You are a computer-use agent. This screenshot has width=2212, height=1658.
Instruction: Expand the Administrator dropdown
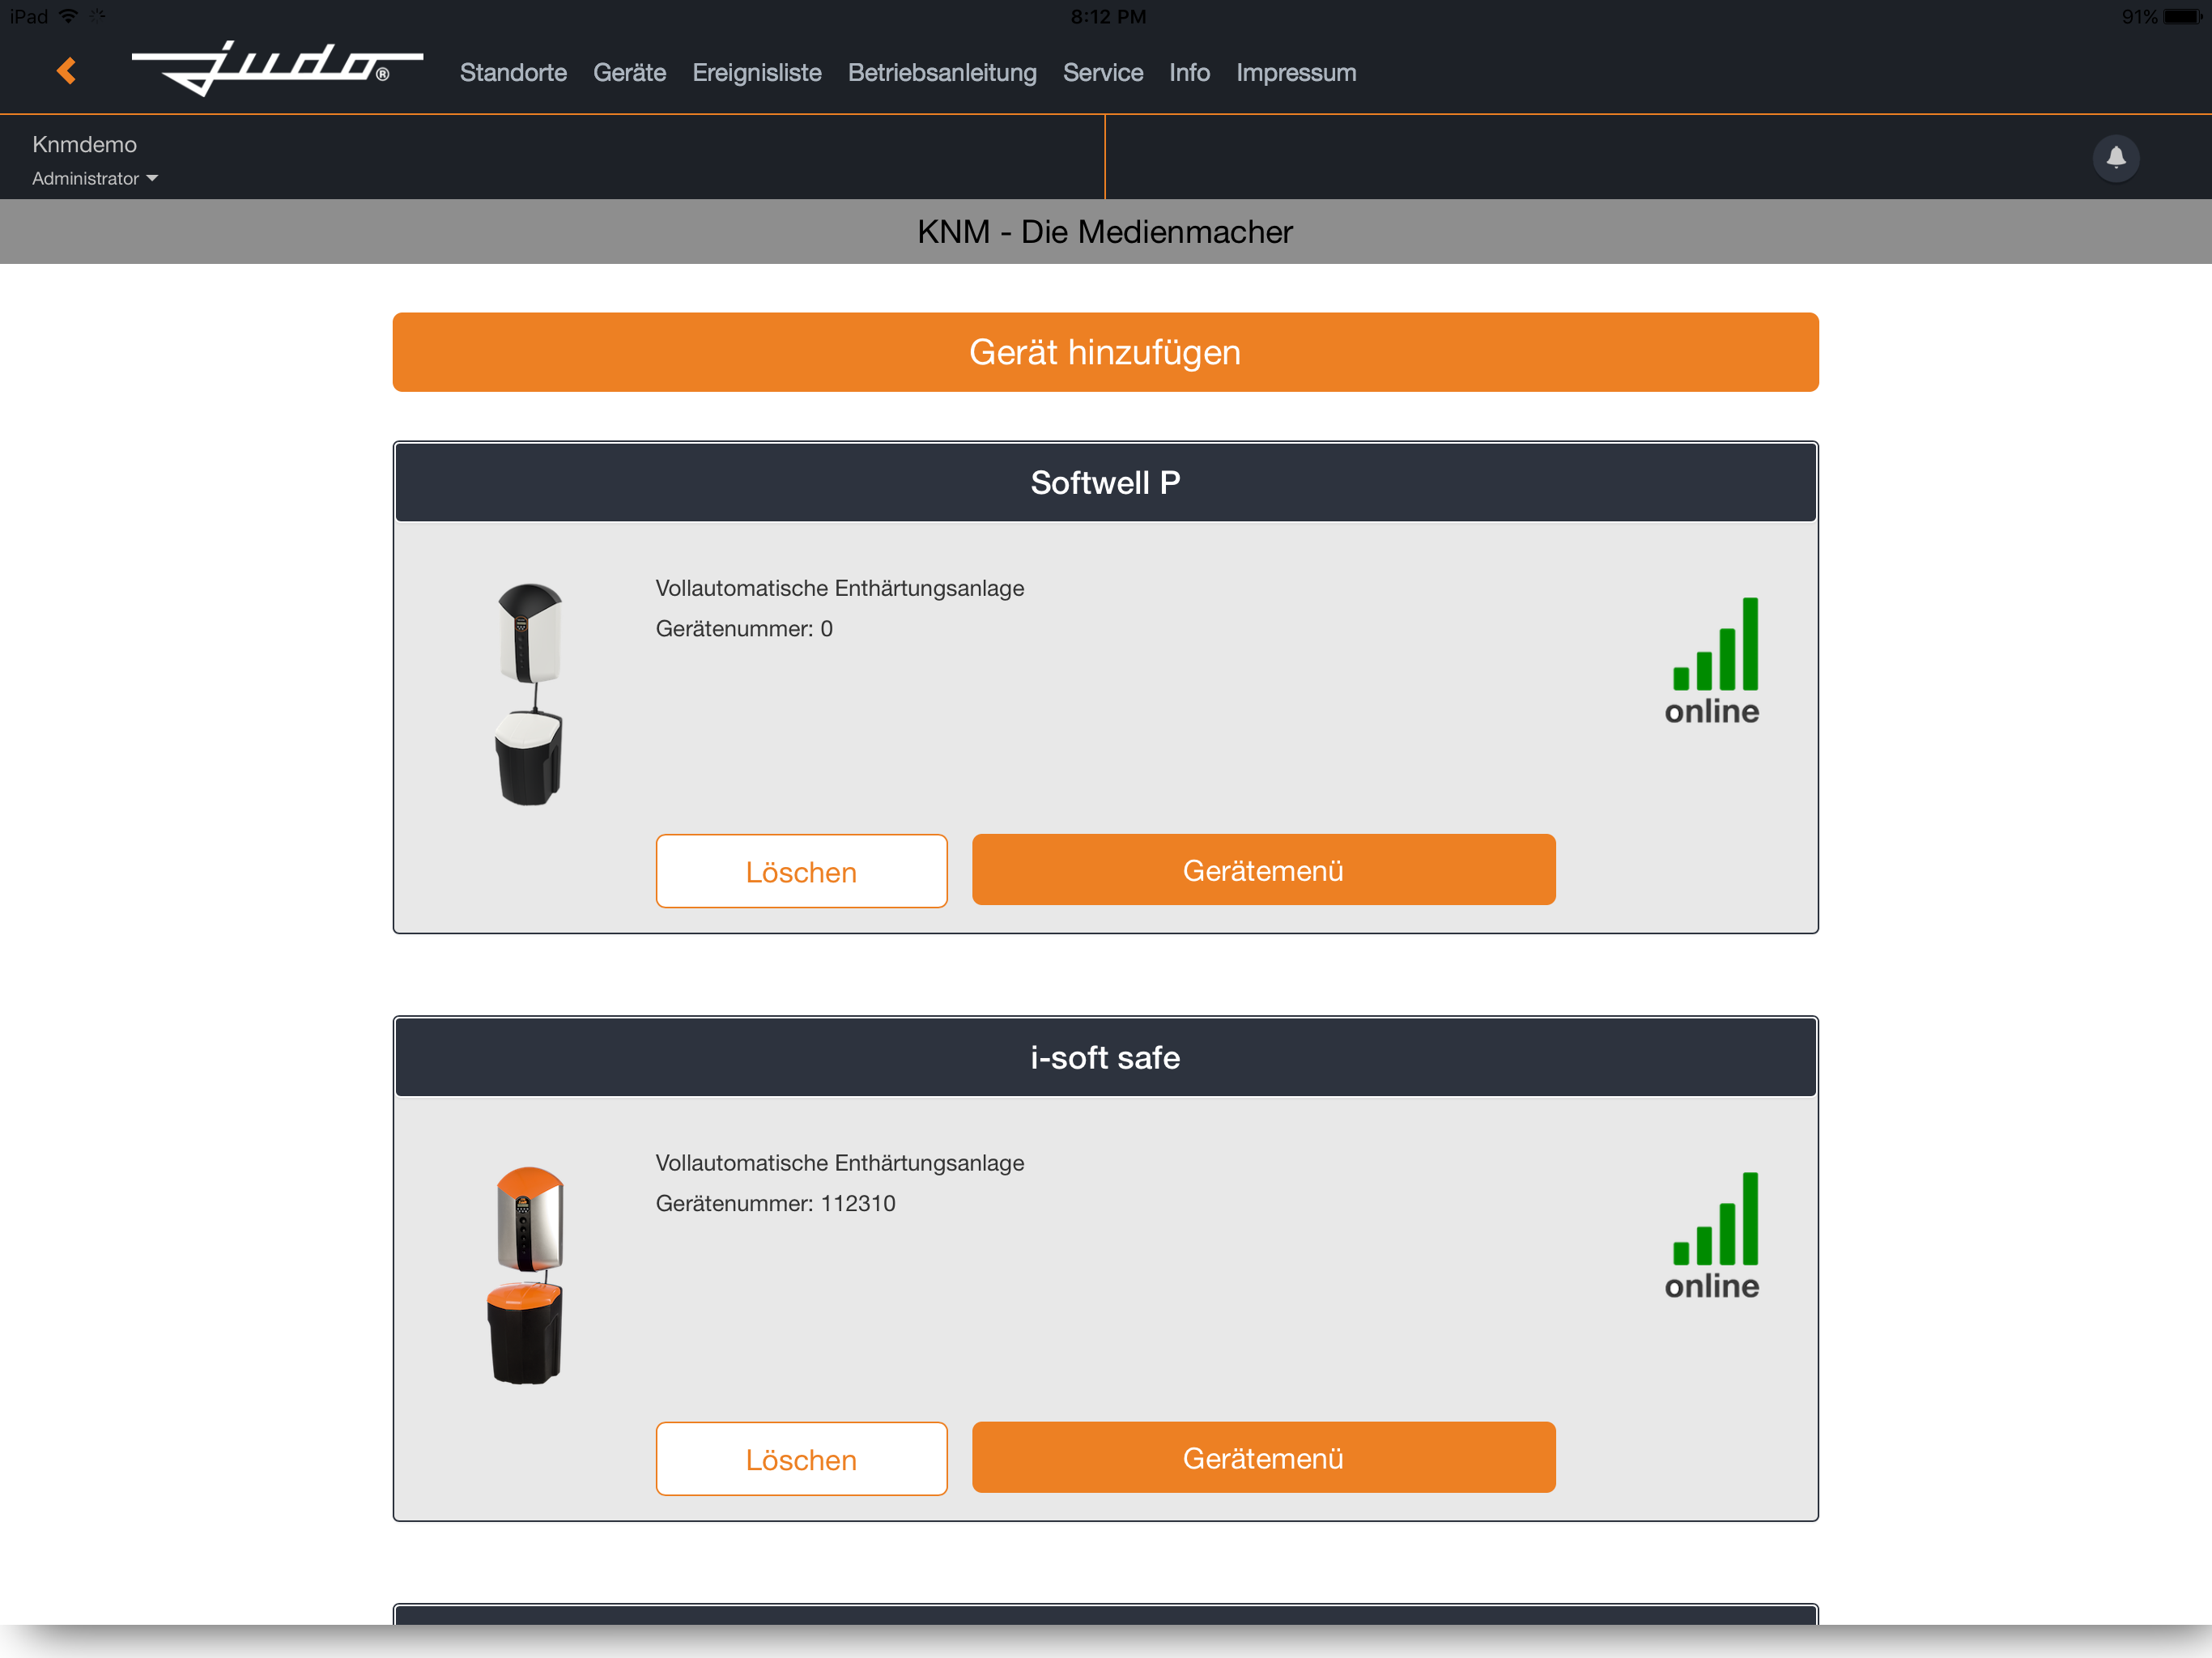tap(95, 179)
